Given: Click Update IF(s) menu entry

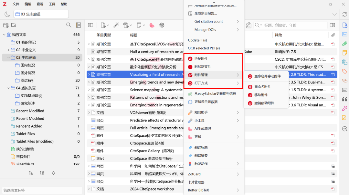Looking at the screenshot, I should (197, 40).
